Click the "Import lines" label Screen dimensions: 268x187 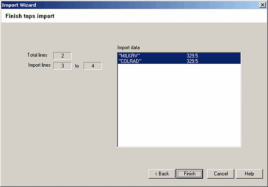(39, 65)
